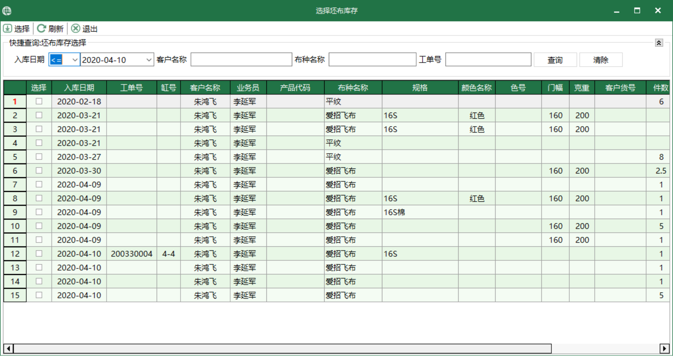673x356 pixels.
Task: Click the 布种名称 column header
Action: click(353, 88)
